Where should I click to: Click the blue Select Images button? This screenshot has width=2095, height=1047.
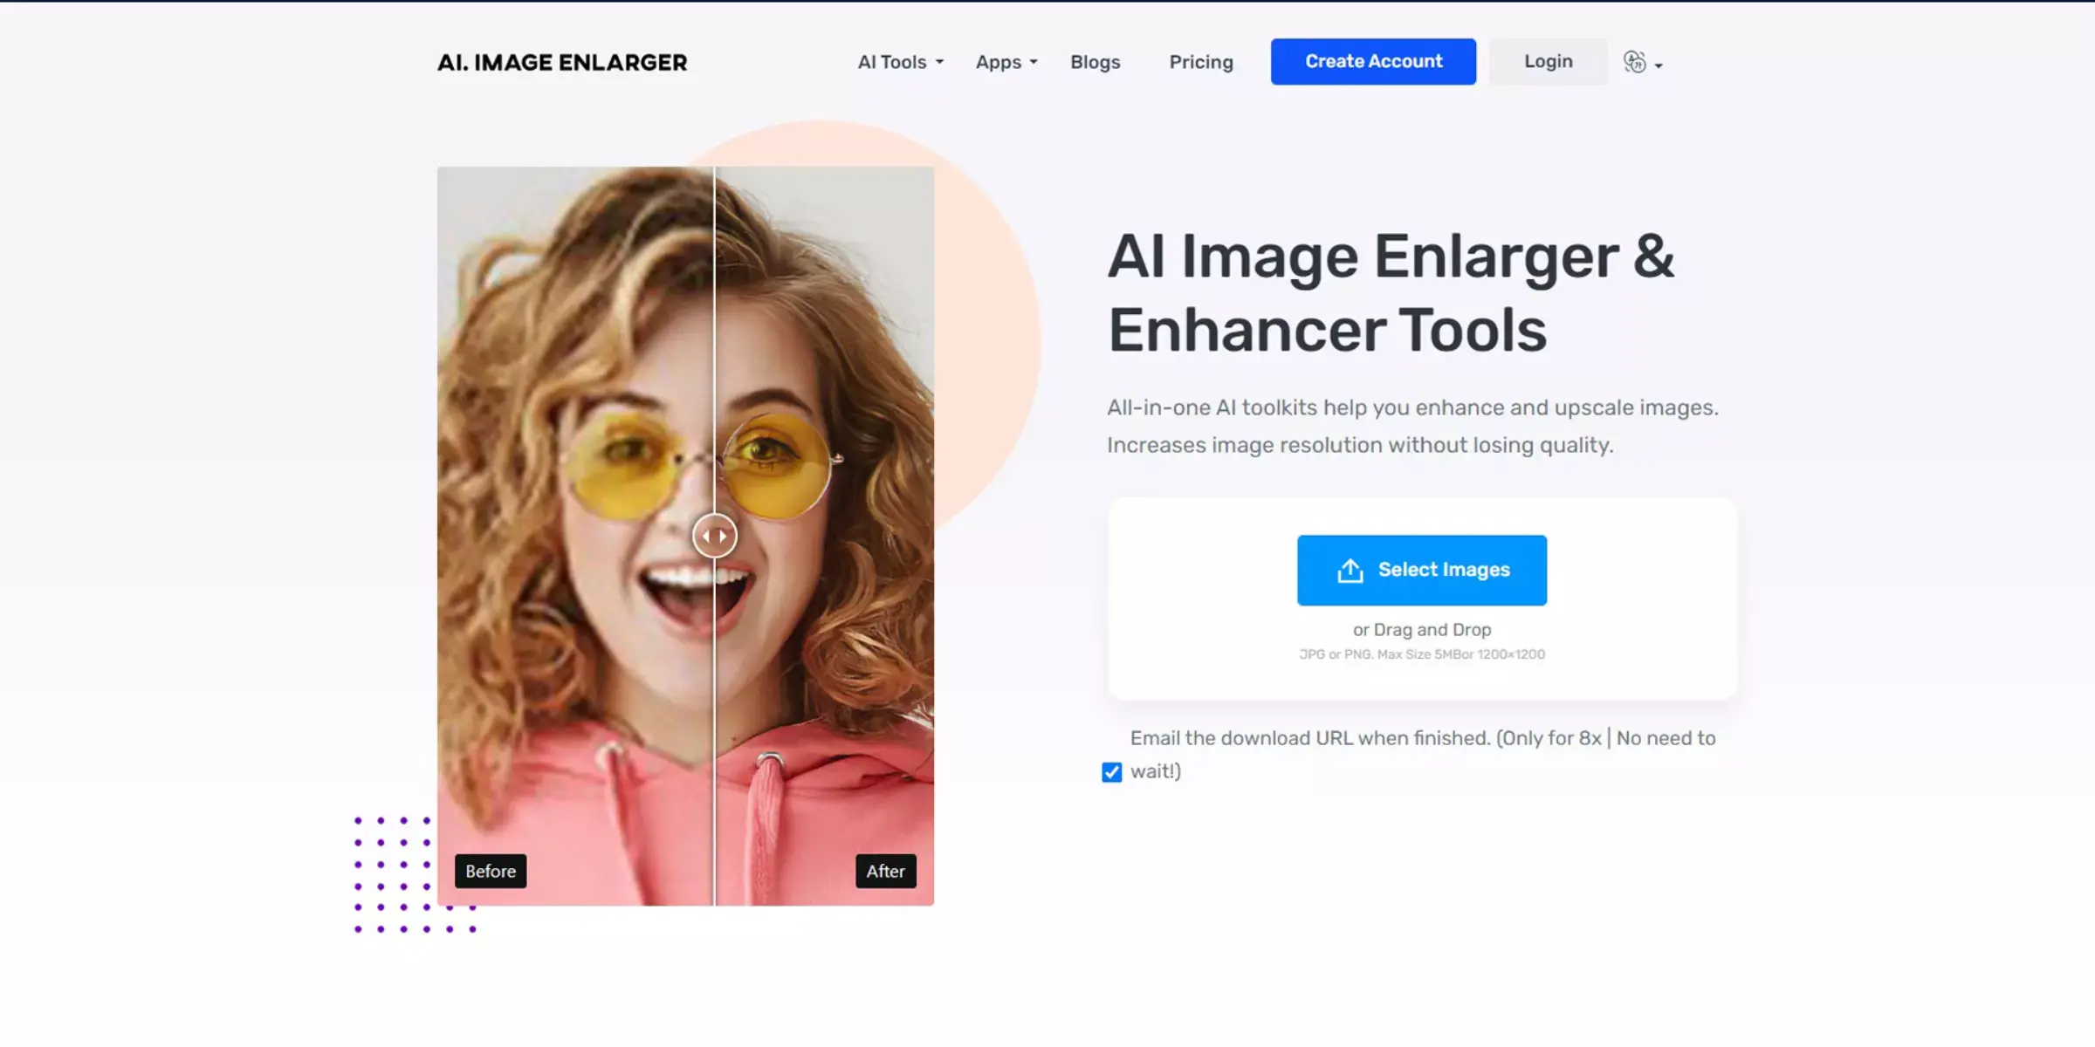pos(1420,569)
